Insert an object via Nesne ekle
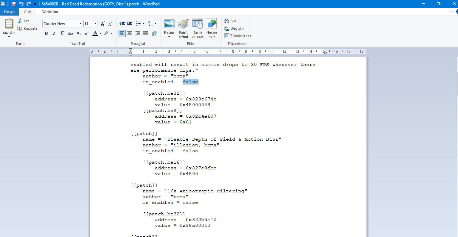The height and width of the screenshot is (237, 458). (212, 28)
